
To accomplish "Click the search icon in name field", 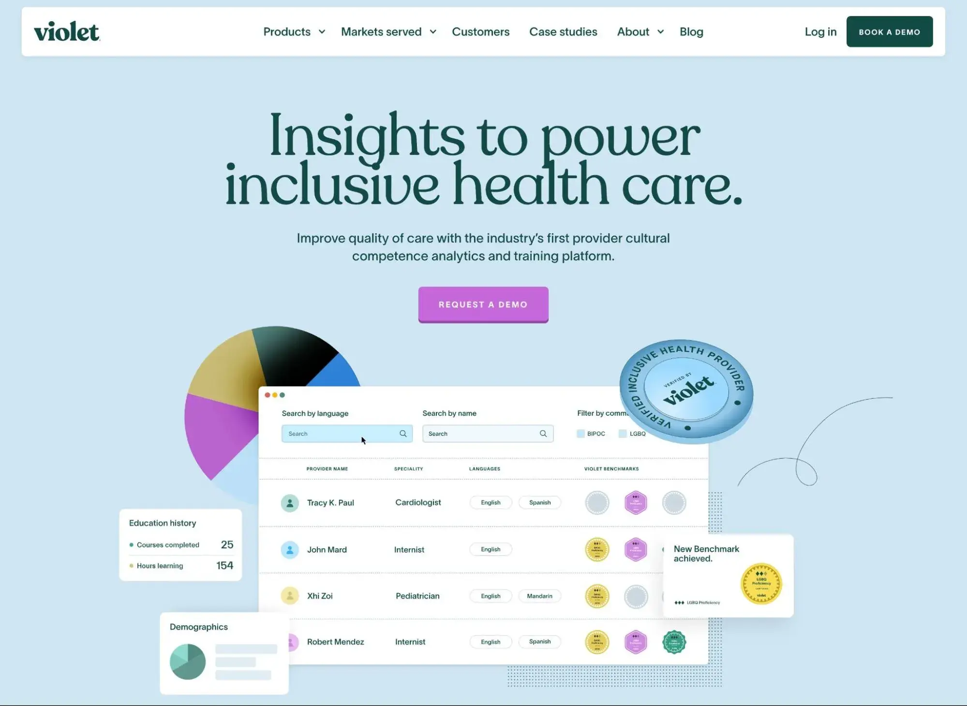I will pyautogui.click(x=543, y=434).
